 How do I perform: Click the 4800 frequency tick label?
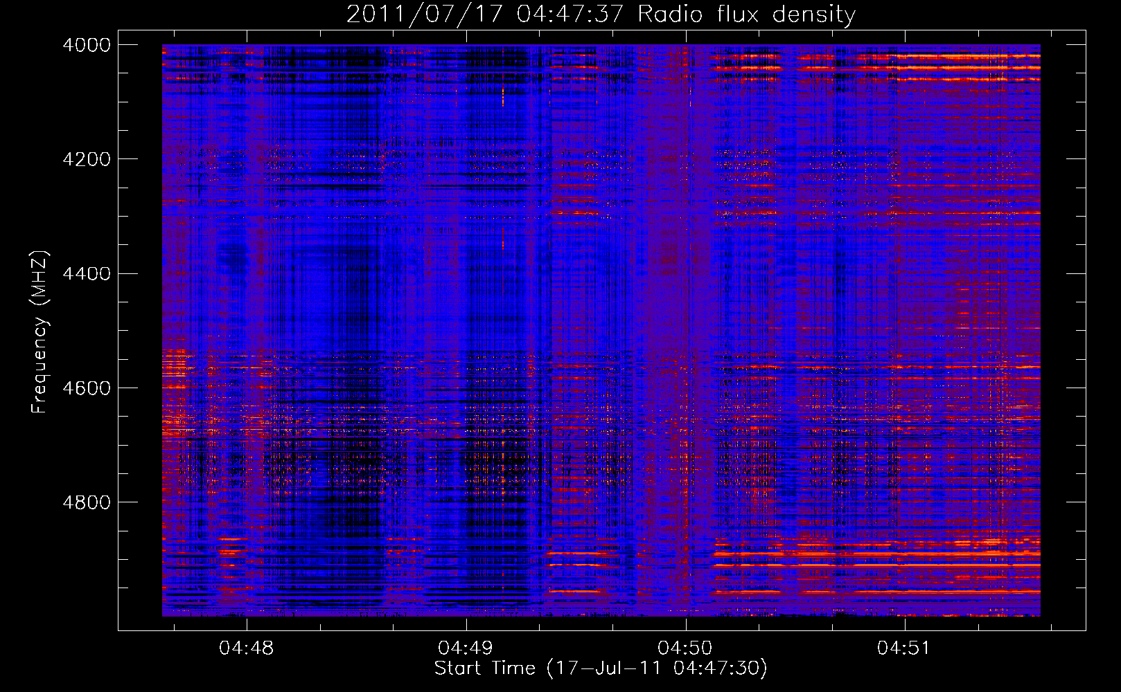coord(87,502)
